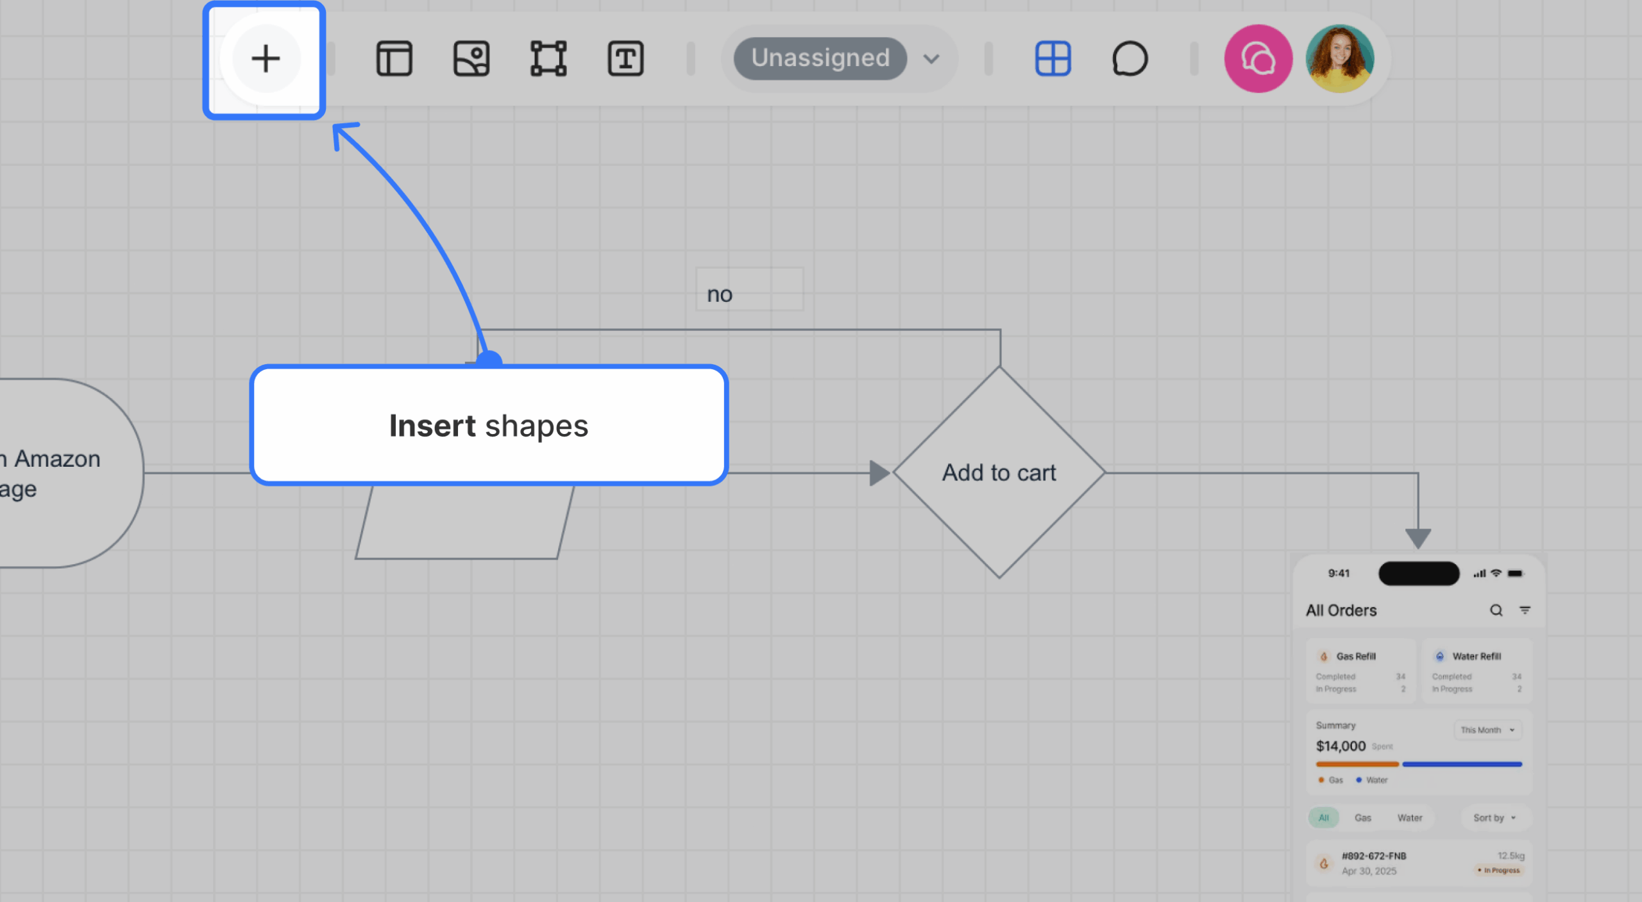Click the In Progress order badge
The image size is (1642, 902).
click(x=1498, y=870)
